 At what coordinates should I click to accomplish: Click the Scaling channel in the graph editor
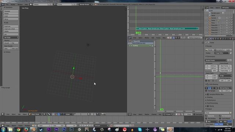pos(141,45)
